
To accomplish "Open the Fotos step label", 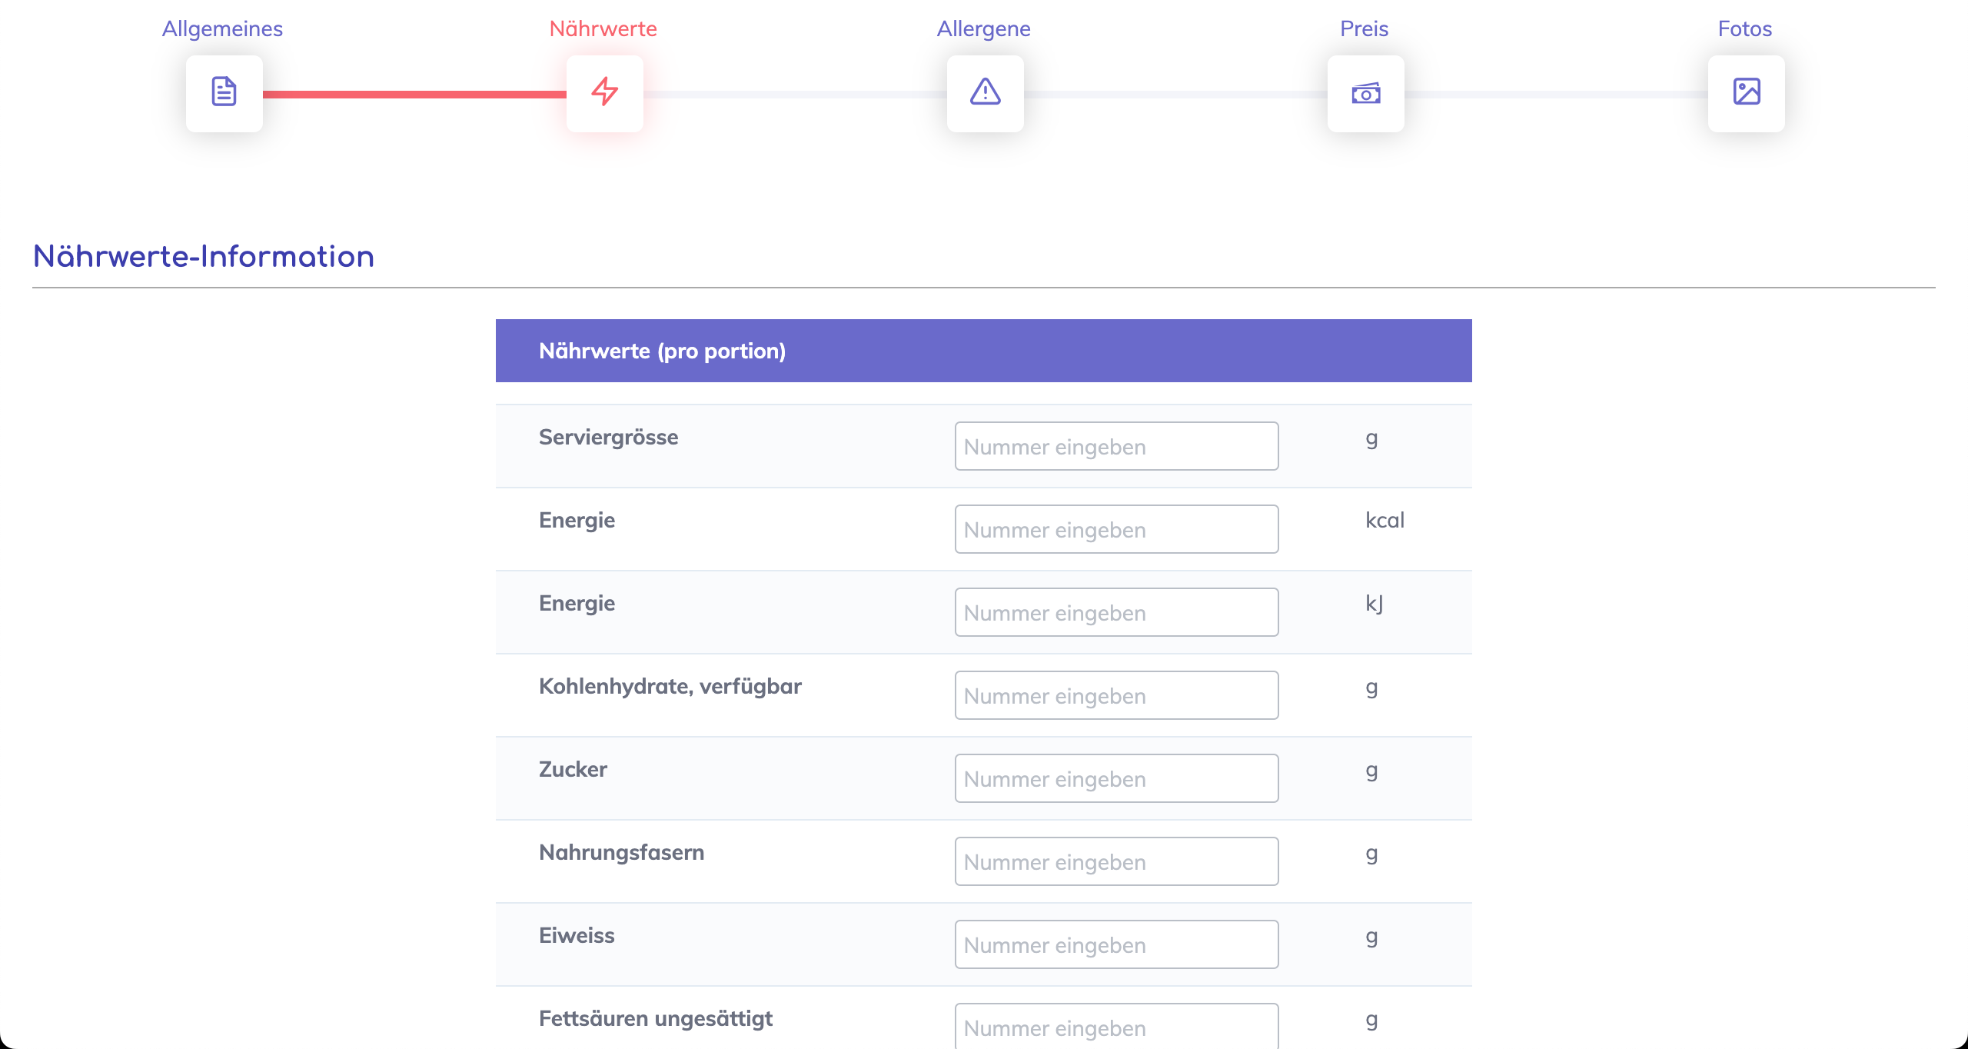I will 1744,28.
